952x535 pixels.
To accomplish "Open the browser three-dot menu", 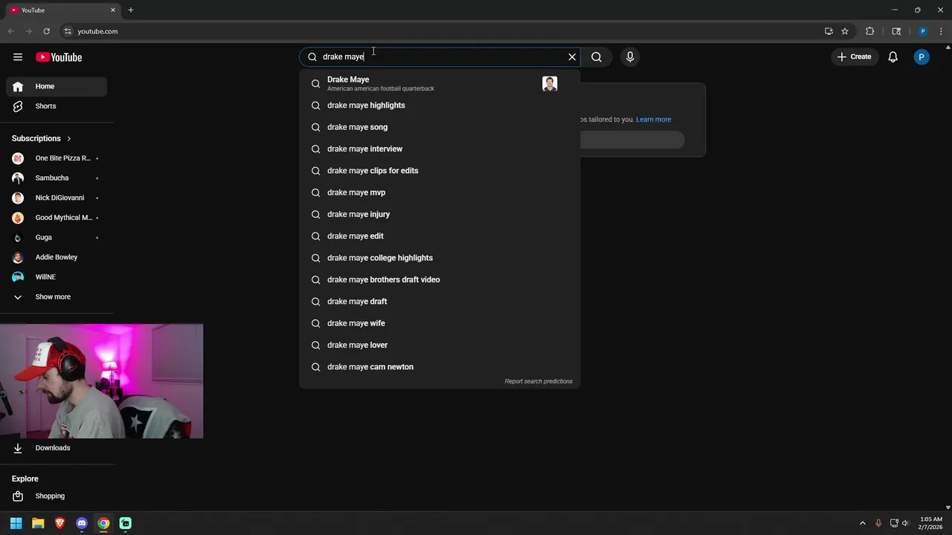I will point(942,31).
